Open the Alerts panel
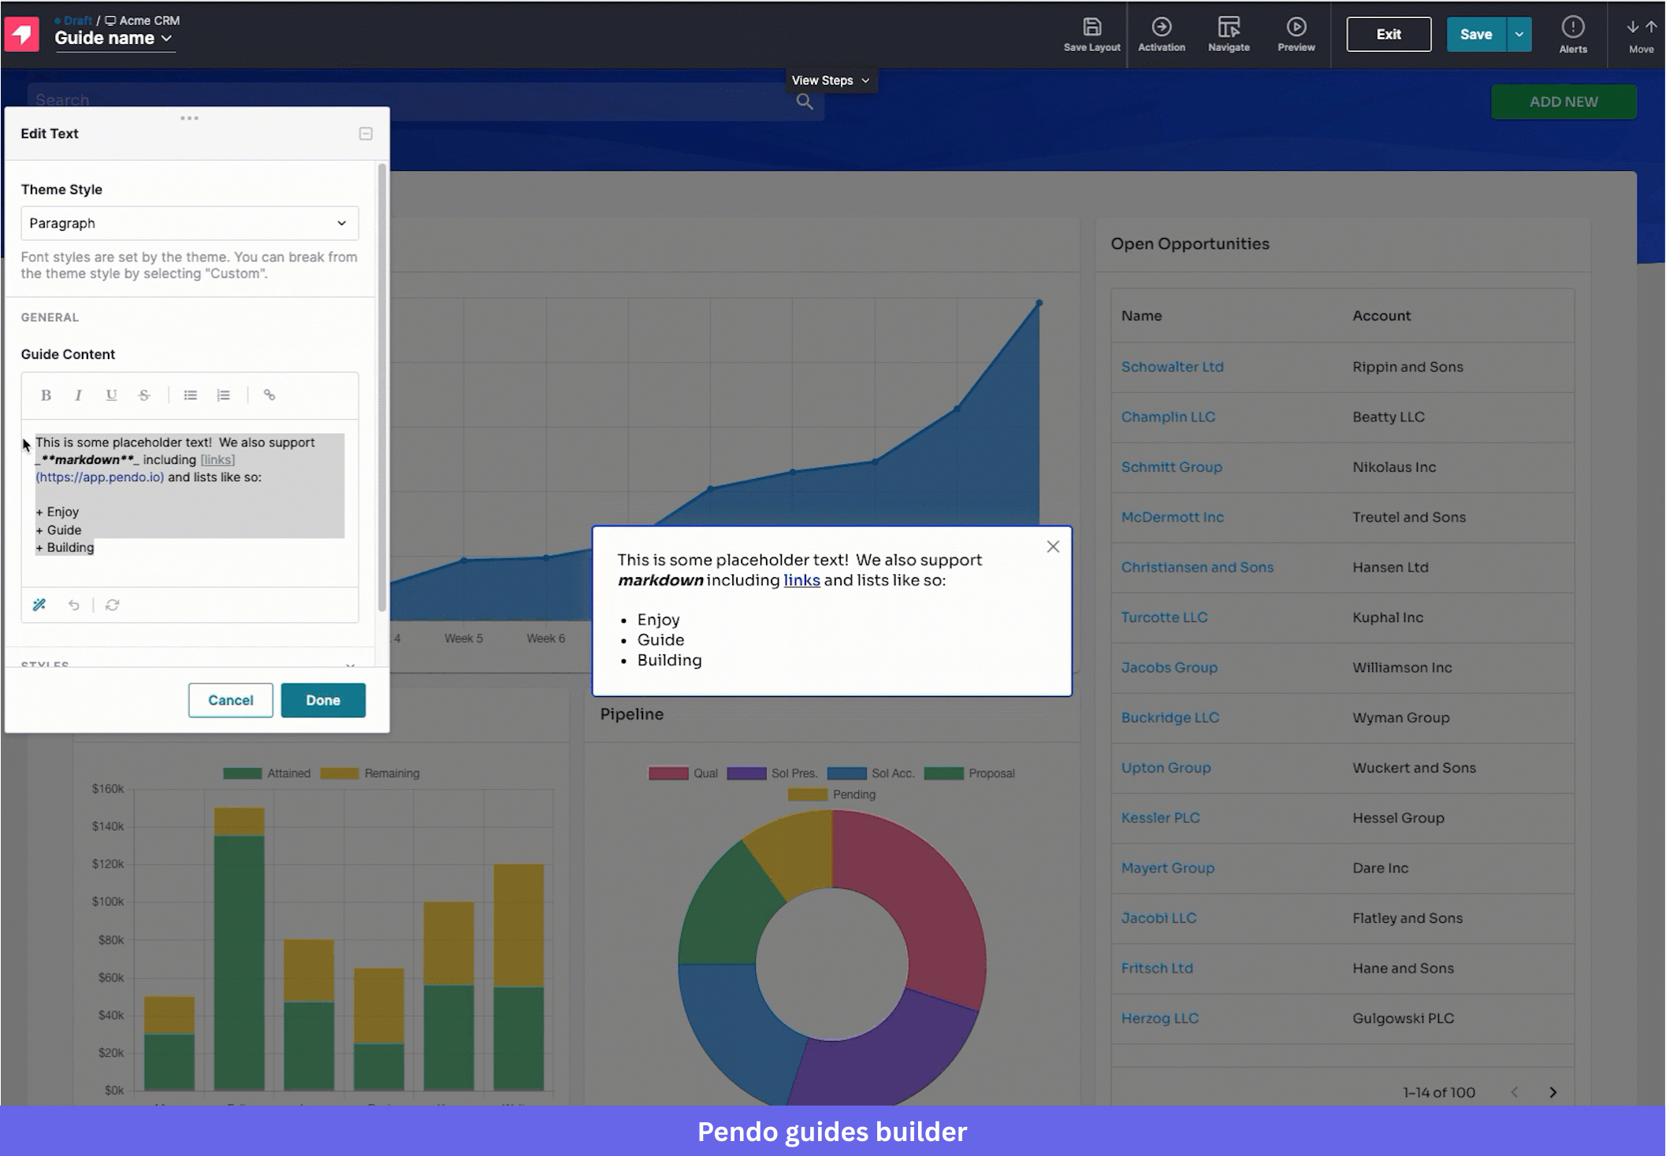The width and height of the screenshot is (1666, 1156). (1572, 34)
